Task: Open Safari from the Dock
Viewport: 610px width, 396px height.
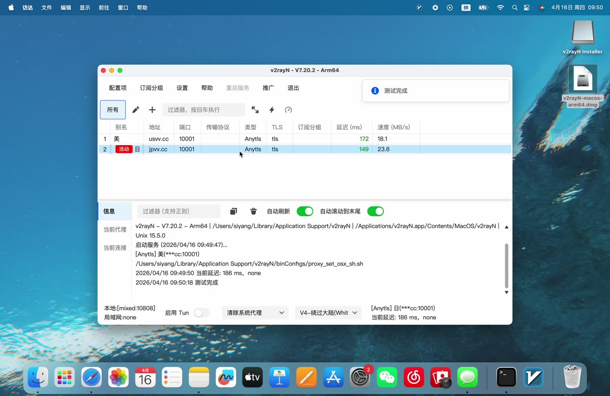Action: tap(91, 377)
